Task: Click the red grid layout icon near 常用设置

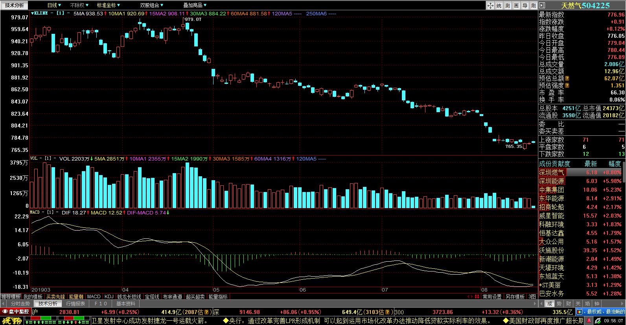Action: click(x=478, y=297)
